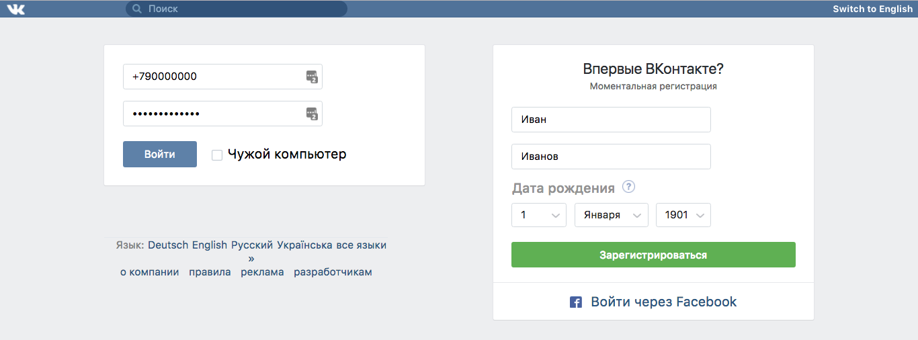Switch to English in header
Screen dimensions: 918x340
(872, 9)
